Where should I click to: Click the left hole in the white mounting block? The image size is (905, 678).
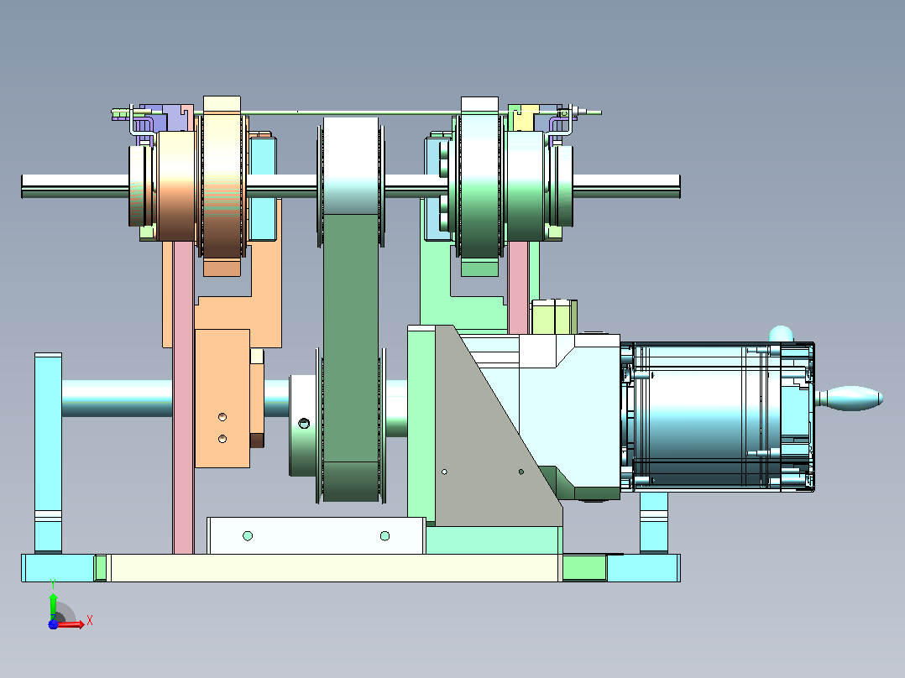point(248,536)
